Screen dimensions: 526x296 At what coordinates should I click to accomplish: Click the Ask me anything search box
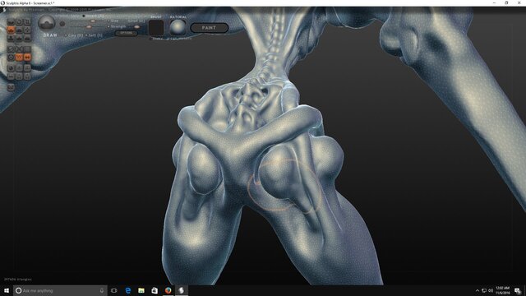(x=60, y=290)
